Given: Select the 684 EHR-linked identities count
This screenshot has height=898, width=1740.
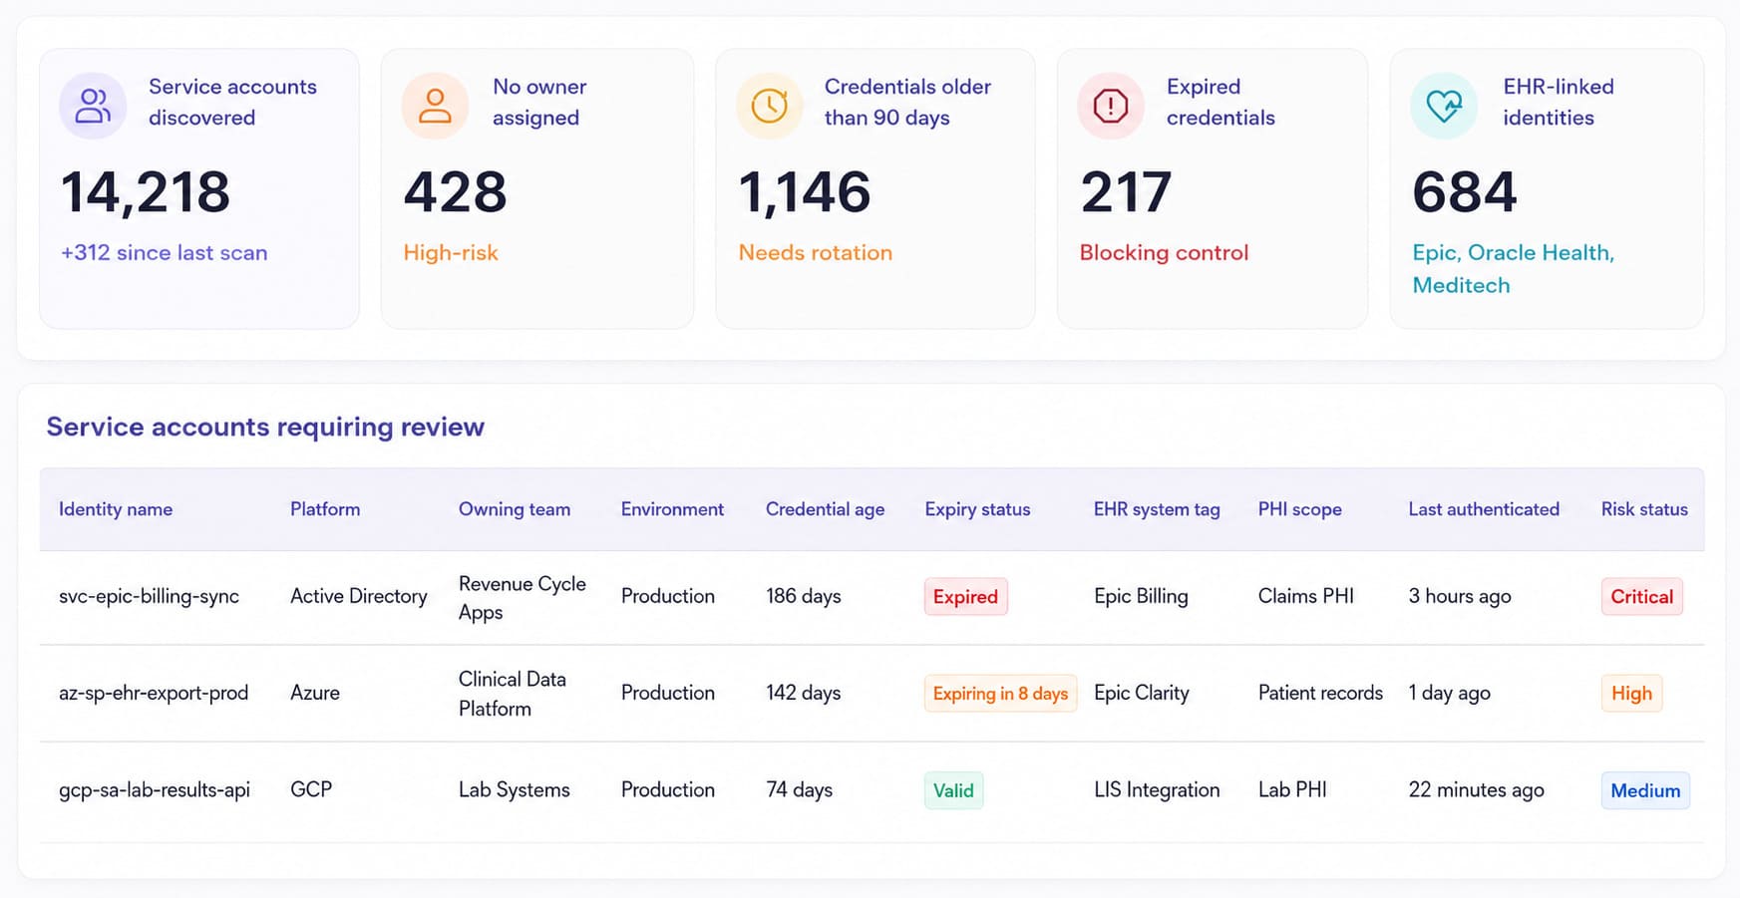Looking at the screenshot, I should coord(1465,191).
